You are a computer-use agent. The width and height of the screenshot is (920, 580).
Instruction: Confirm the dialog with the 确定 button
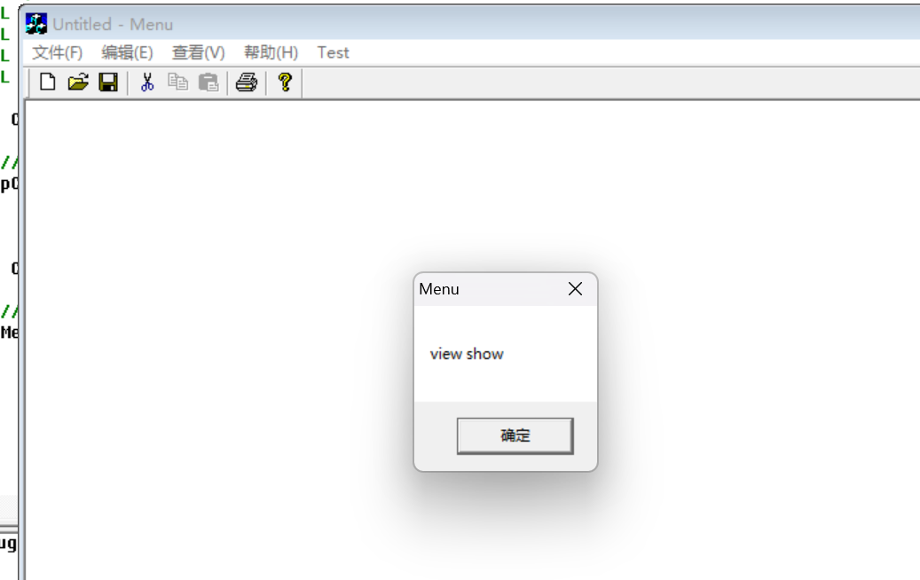pyautogui.click(x=515, y=435)
